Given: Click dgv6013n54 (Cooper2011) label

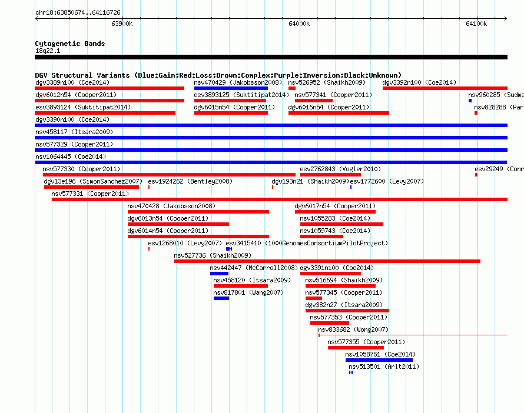Looking at the screenshot, I should coord(168,218).
